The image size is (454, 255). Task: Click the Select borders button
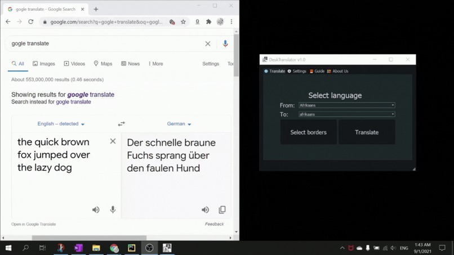(x=308, y=132)
